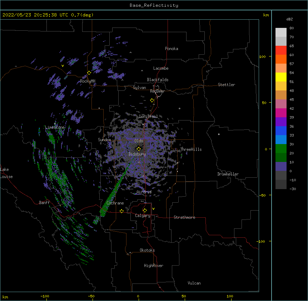Click the dBZ legend heading
The image size is (308, 301).
[x=289, y=19]
